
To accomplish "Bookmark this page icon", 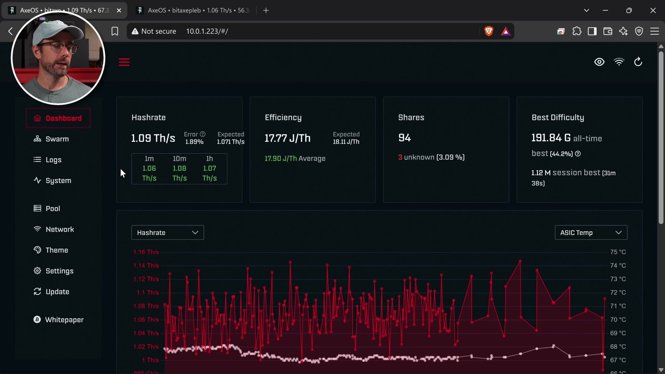I will tap(115, 31).
